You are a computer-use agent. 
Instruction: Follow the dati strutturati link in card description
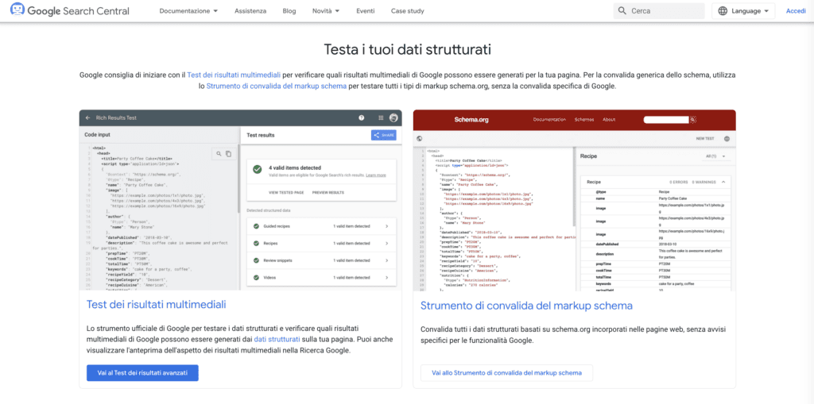click(277, 340)
